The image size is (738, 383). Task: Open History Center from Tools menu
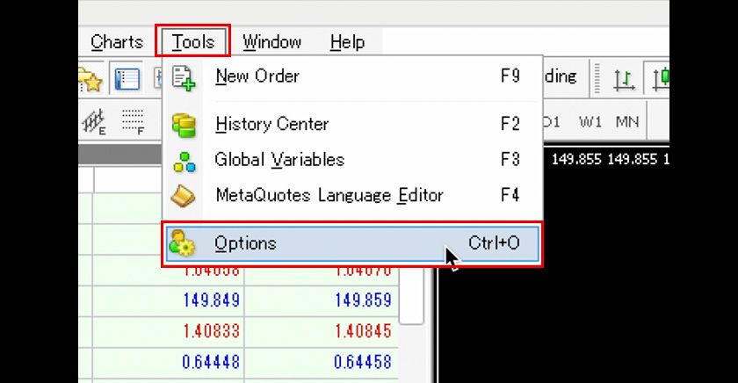pyautogui.click(x=352, y=125)
